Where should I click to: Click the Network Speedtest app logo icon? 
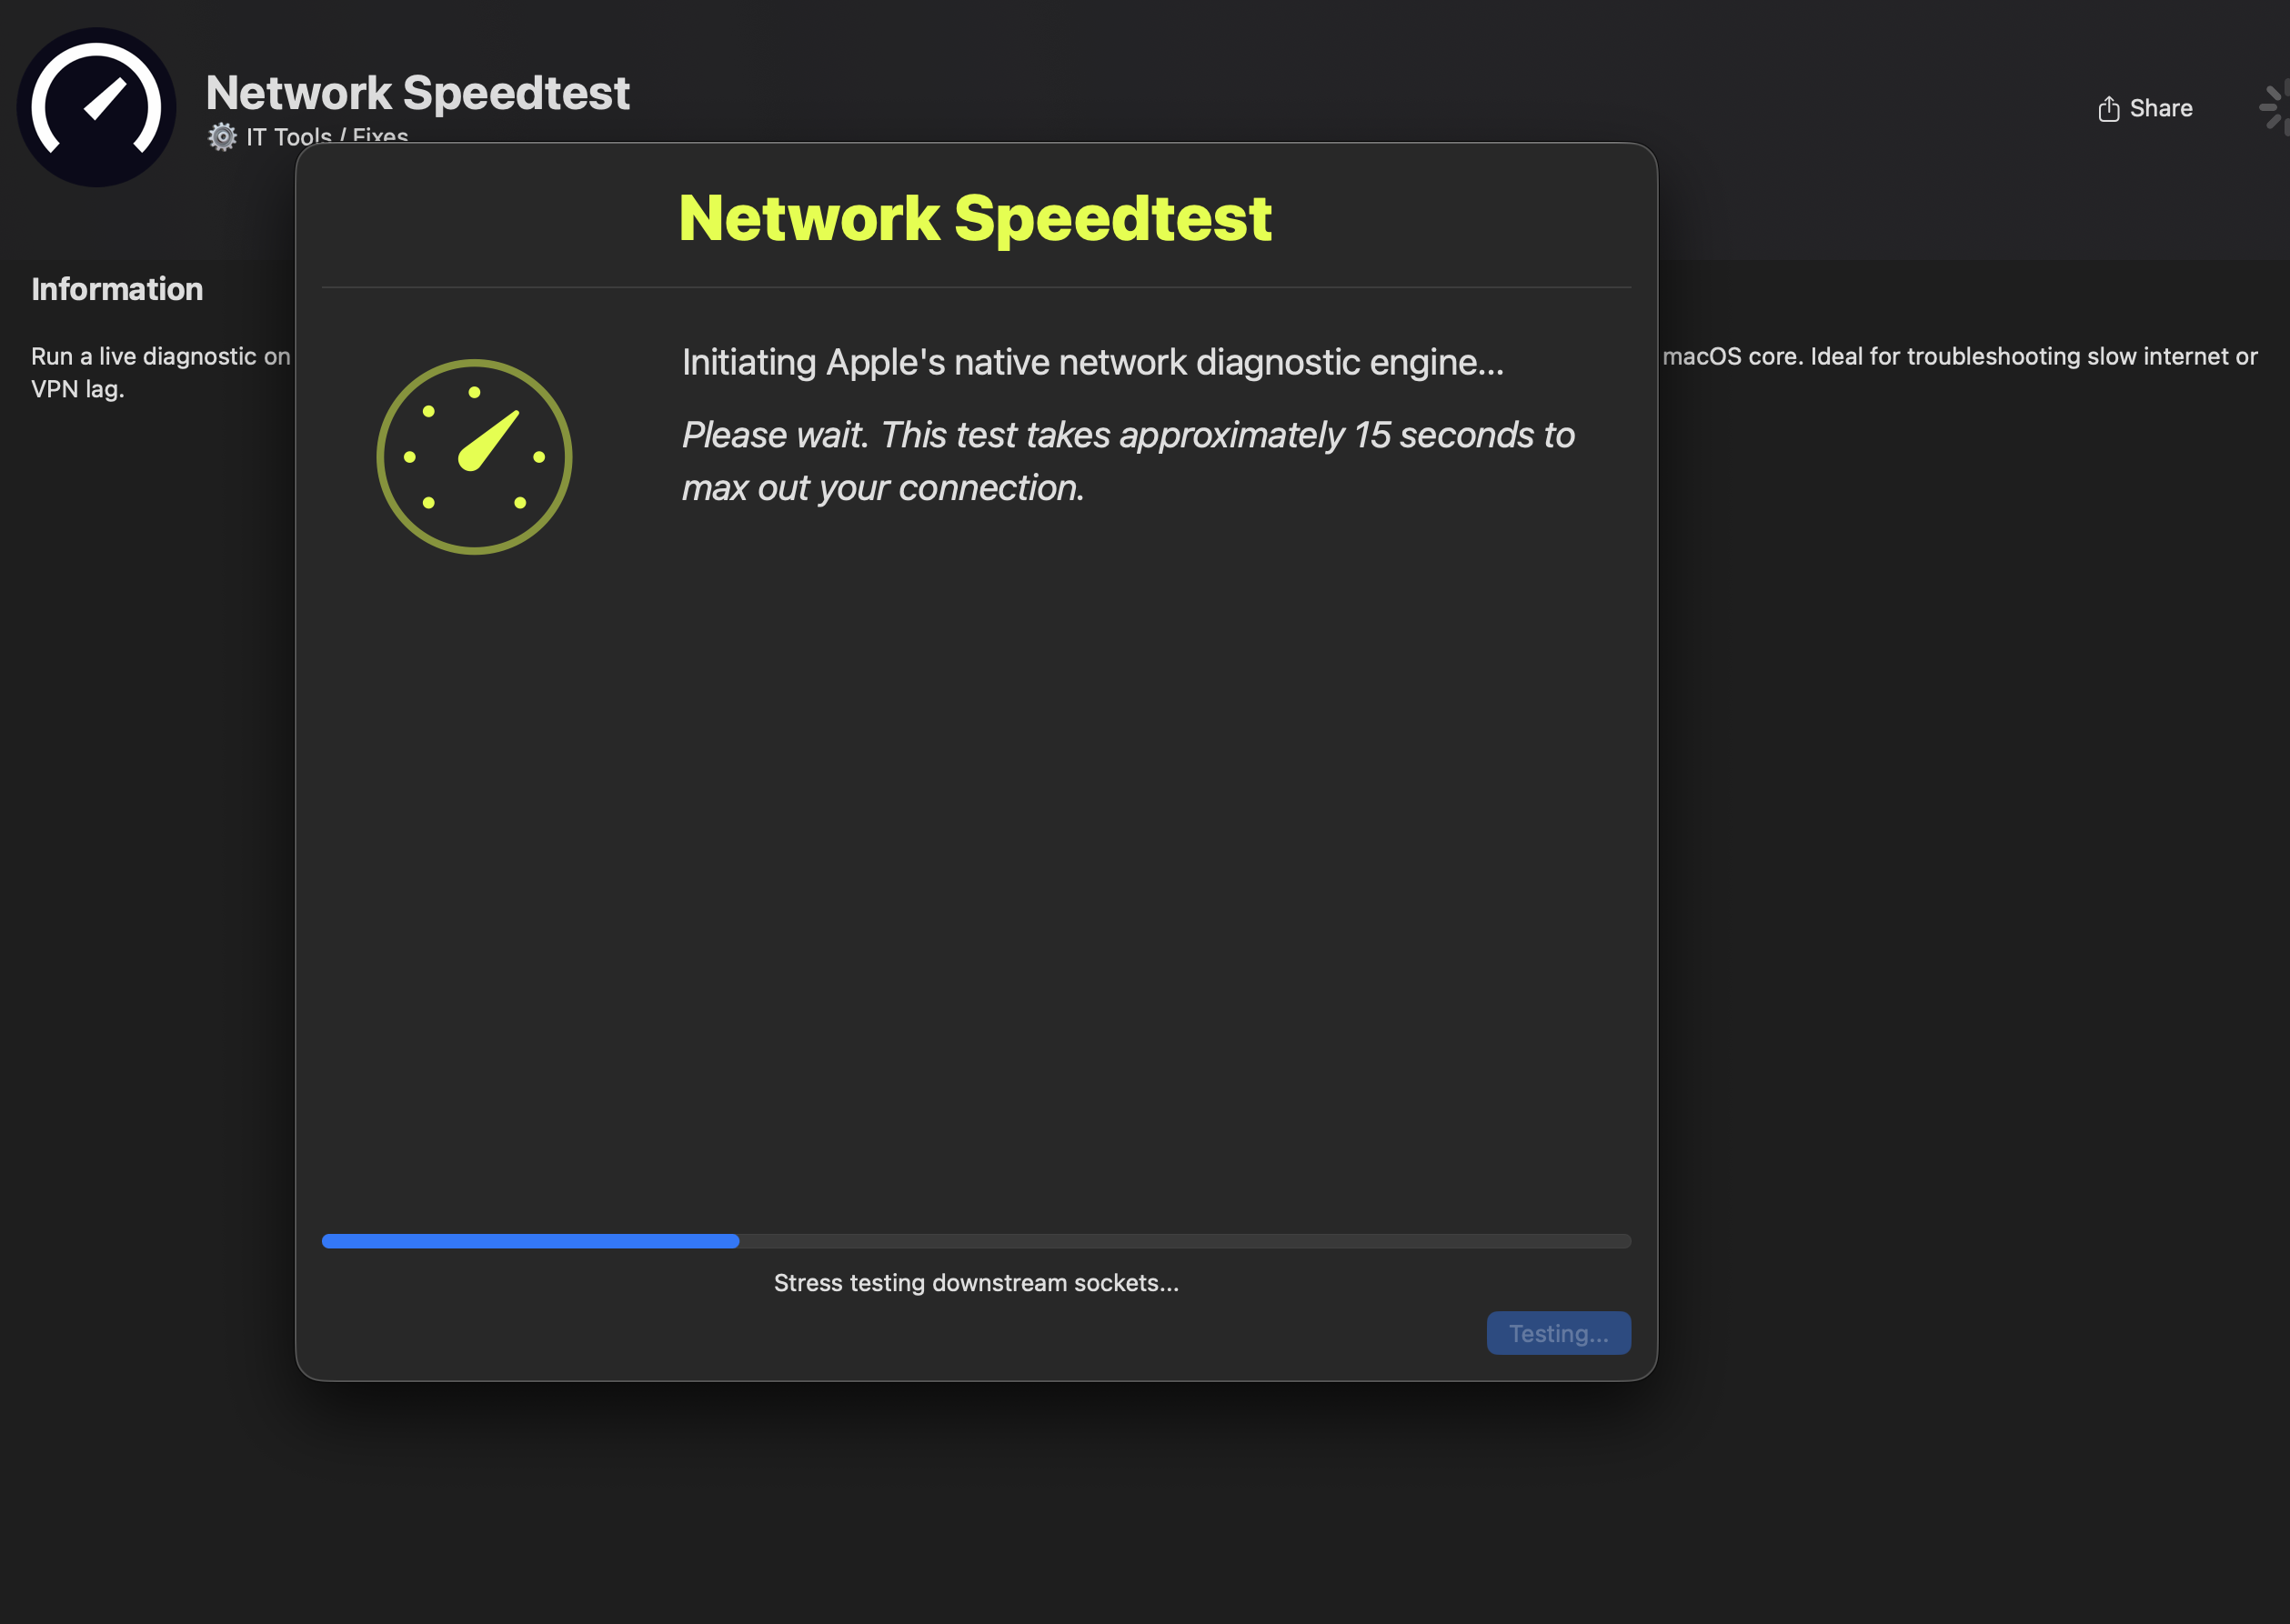(97, 107)
